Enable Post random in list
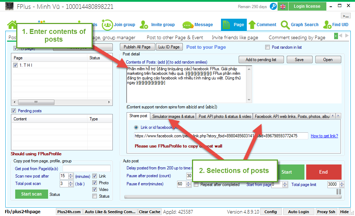Viewport: 355px width, 216px height. [x=267, y=47]
